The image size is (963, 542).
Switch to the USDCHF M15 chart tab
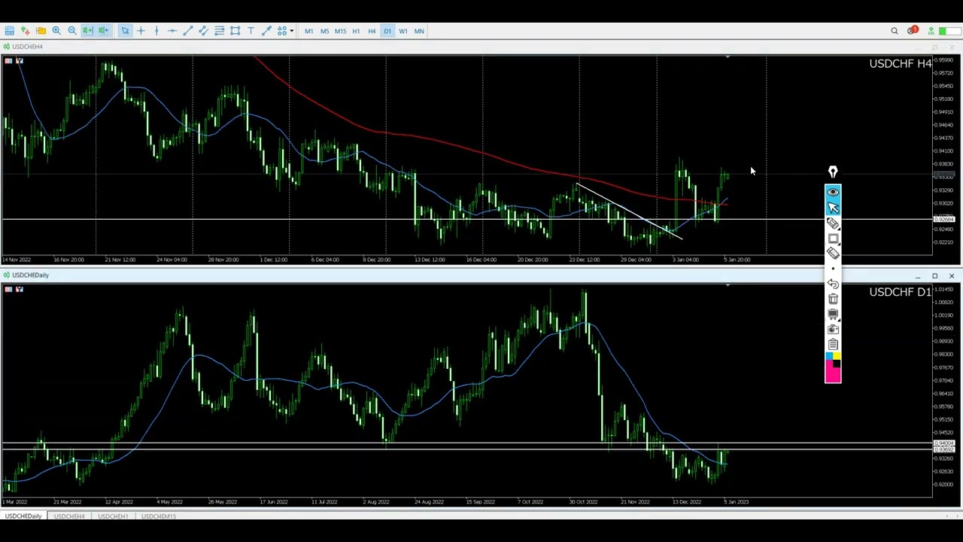point(158,516)
